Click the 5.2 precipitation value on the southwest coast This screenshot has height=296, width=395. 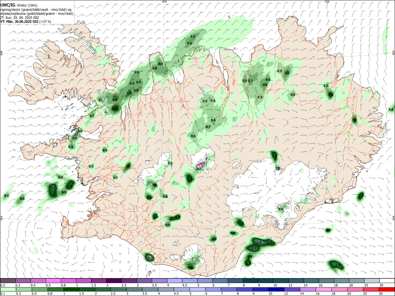[x=151, y=258]
